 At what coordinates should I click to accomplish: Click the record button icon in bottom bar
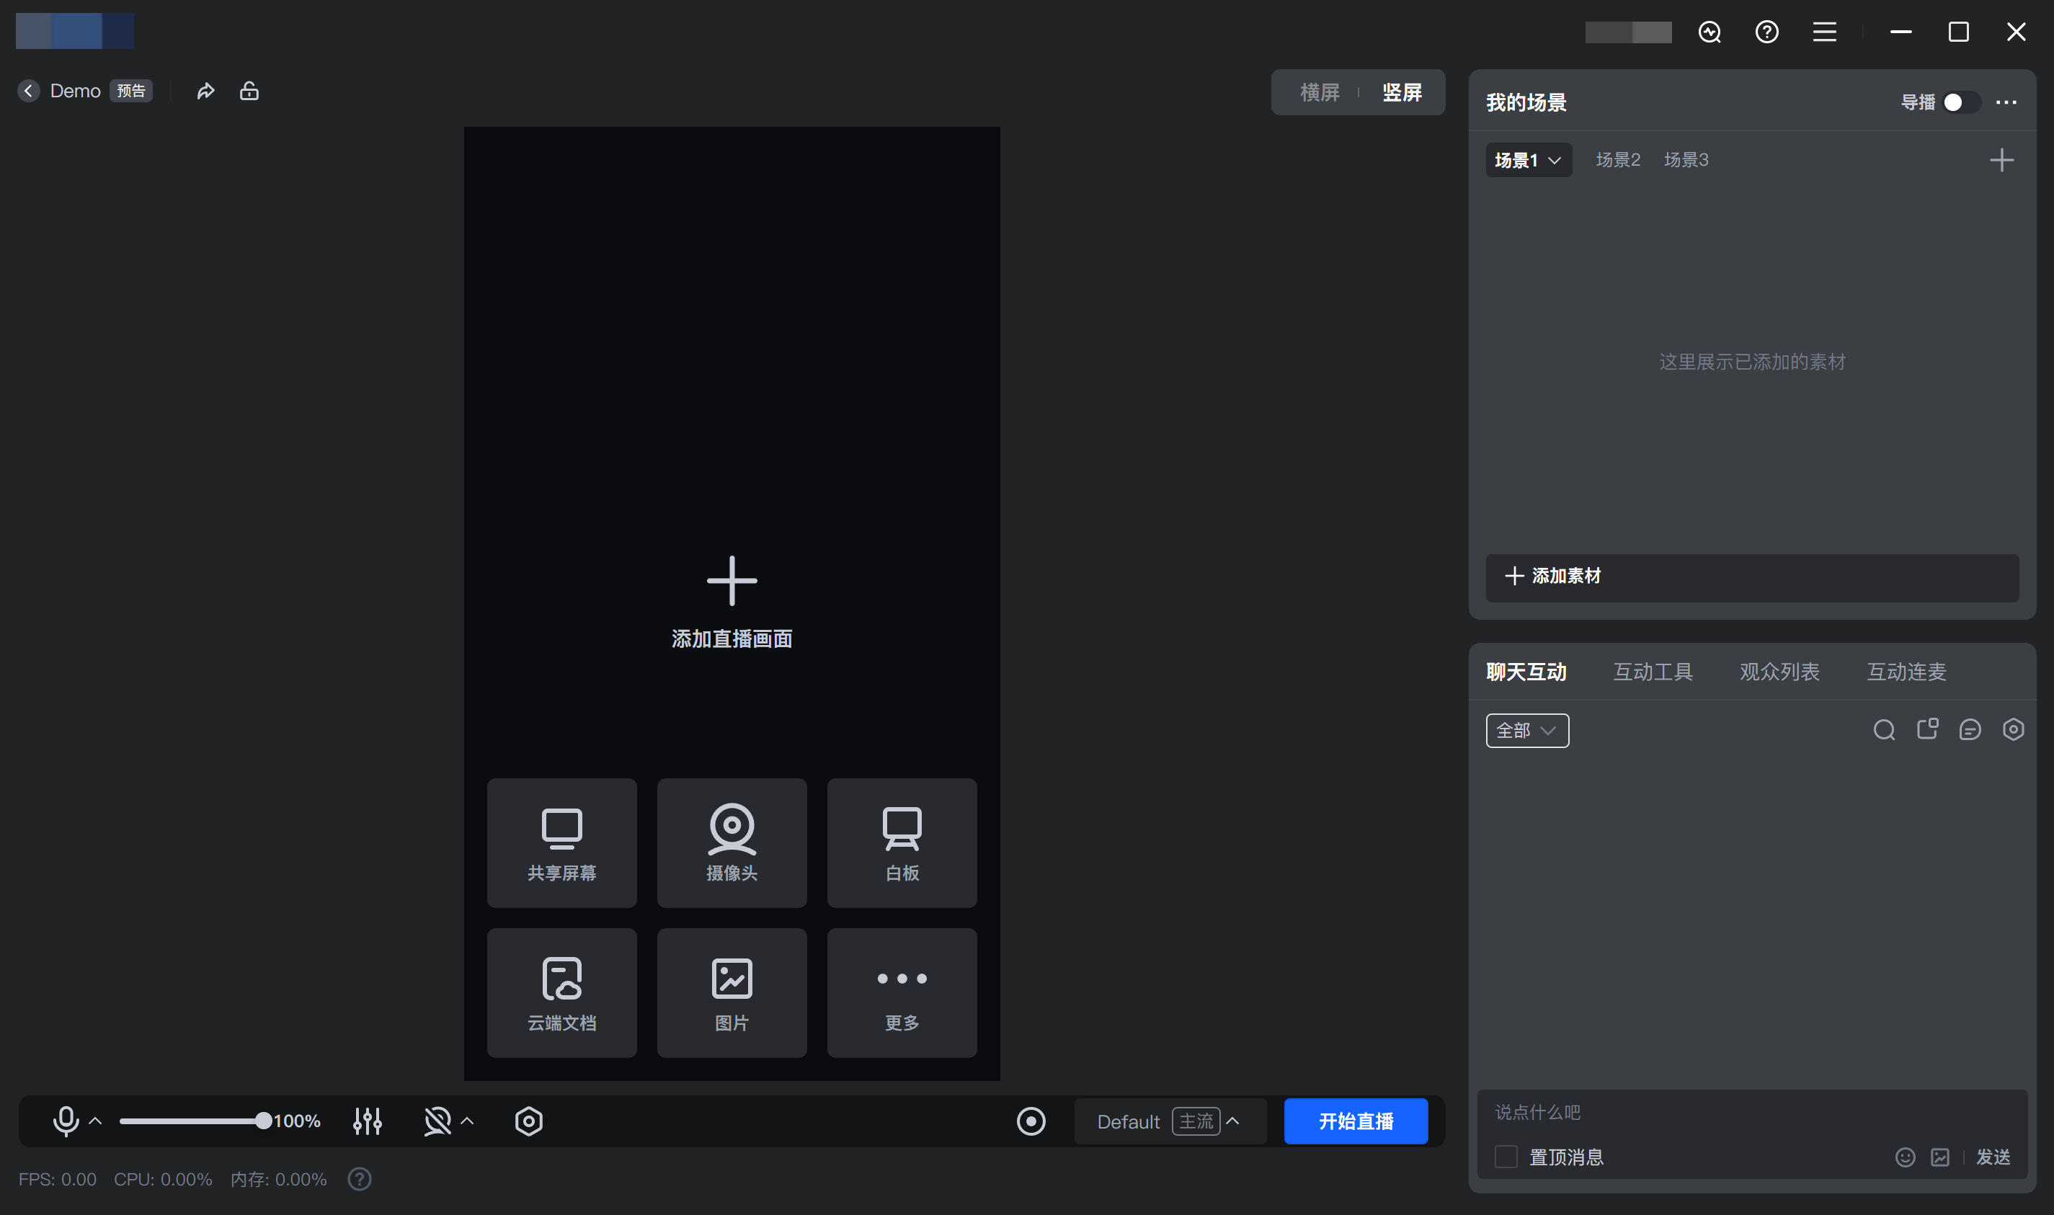point(1031,1121)
